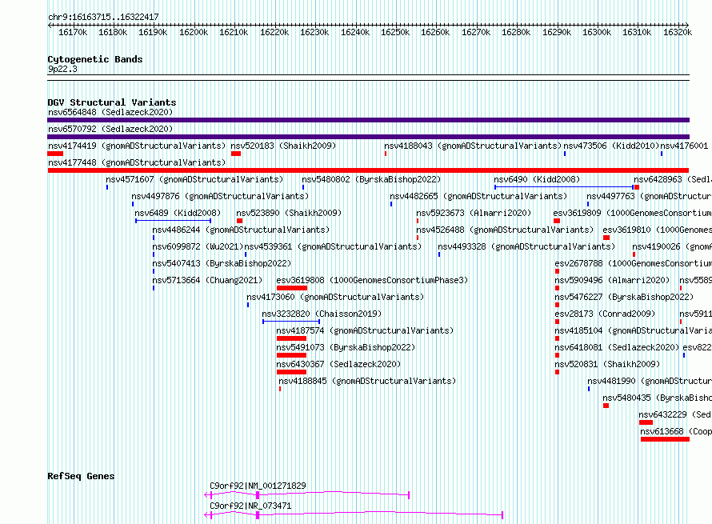Viewport: 712px width, 524px height.
Task: Click the nsv6564848 (Sedlazeck2020) variant label
Action: (x=110, y=112)
